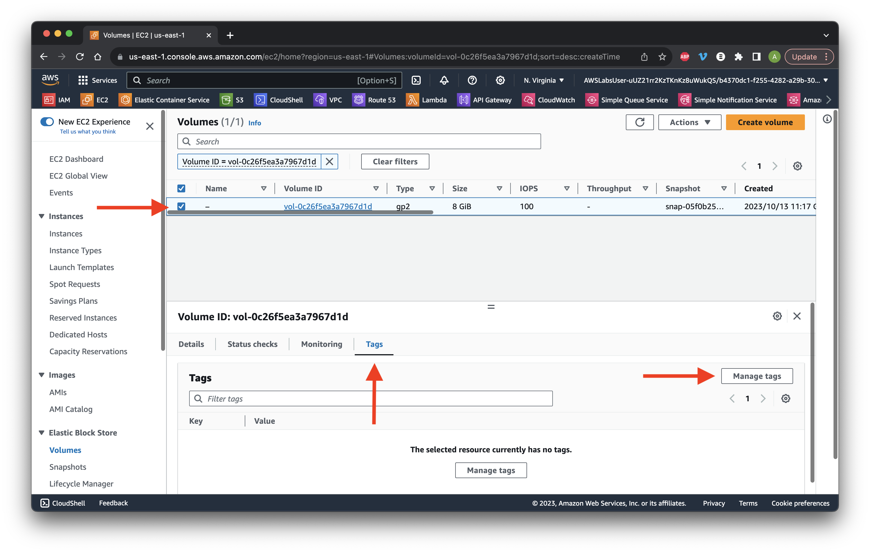Show more favorites with right chevron

(828, 100)
